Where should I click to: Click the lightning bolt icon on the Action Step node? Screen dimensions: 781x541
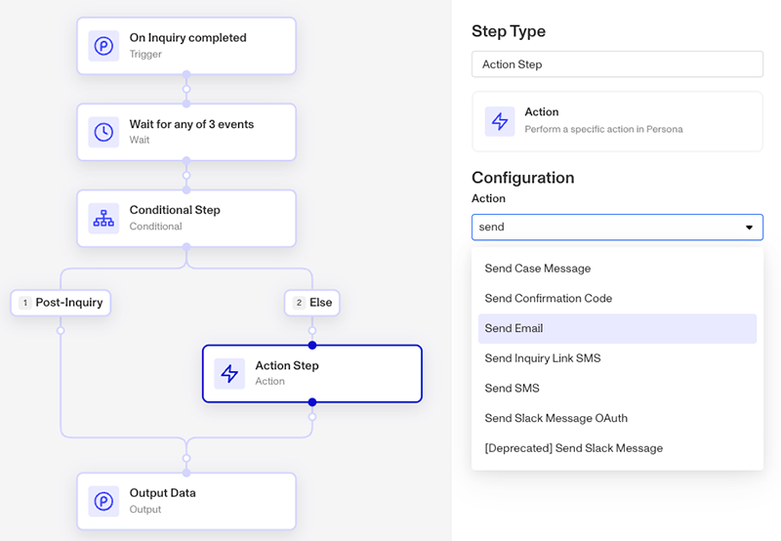[x=229, y=374]
